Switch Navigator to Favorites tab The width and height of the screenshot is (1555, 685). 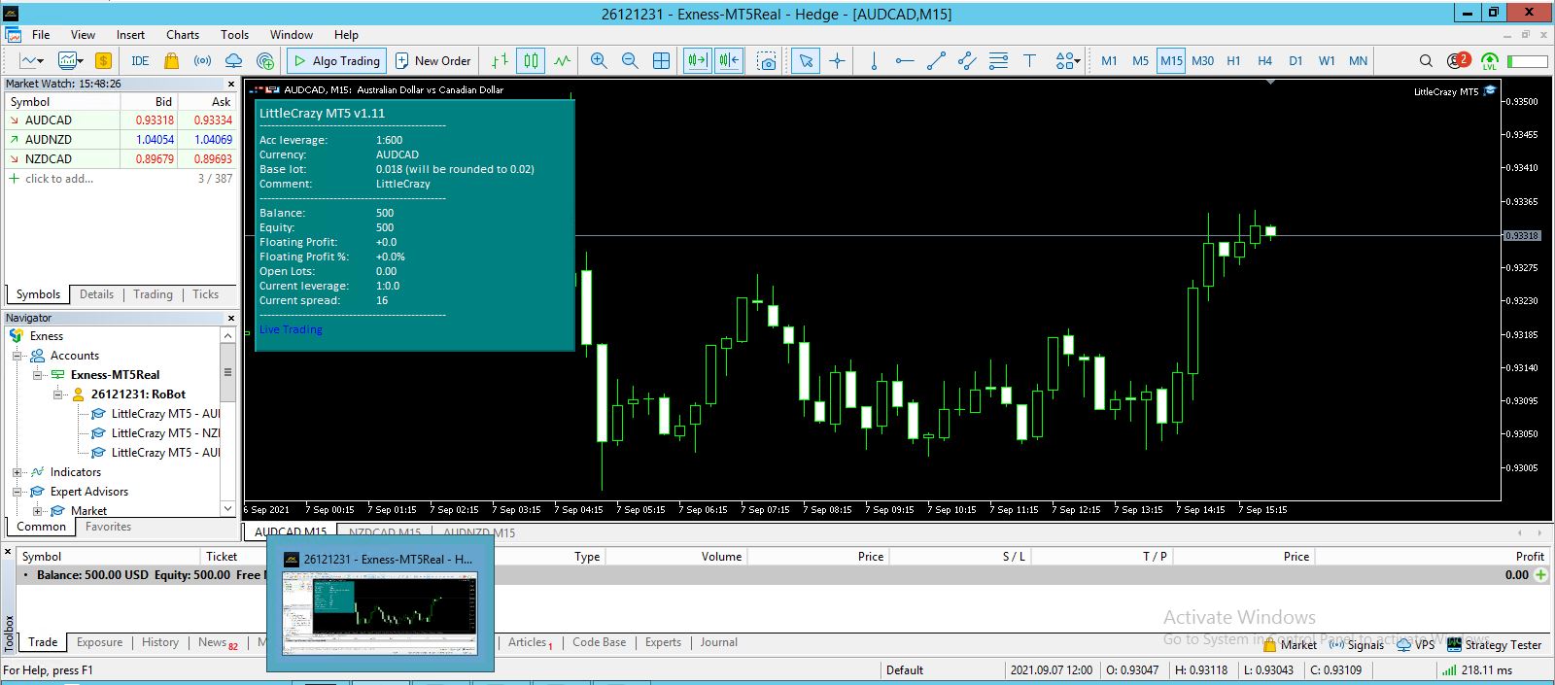108,527
